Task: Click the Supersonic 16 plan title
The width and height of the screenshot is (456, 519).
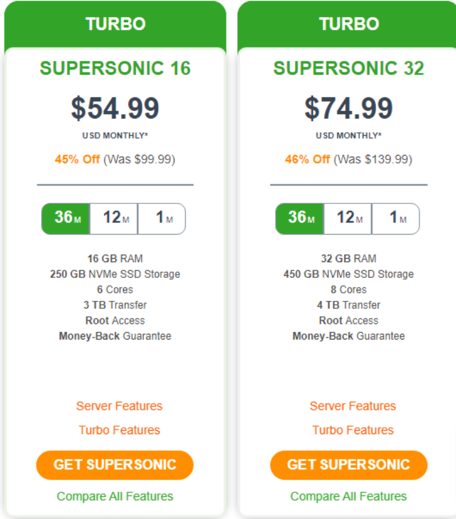Action: [x=115, y=68]
